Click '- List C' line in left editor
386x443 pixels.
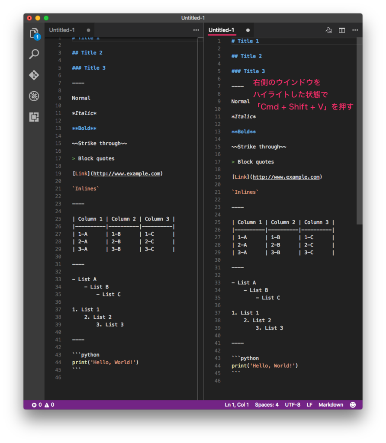[x=109, y=294]
